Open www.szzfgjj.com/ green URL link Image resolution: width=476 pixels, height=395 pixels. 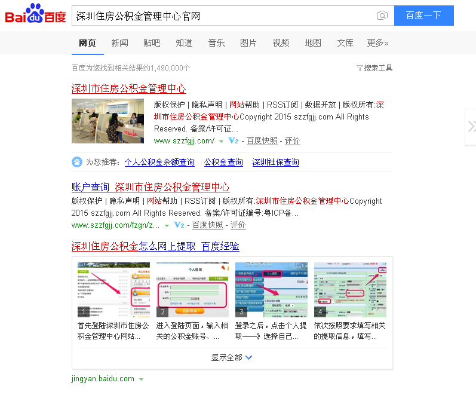(x=184, y=140)
